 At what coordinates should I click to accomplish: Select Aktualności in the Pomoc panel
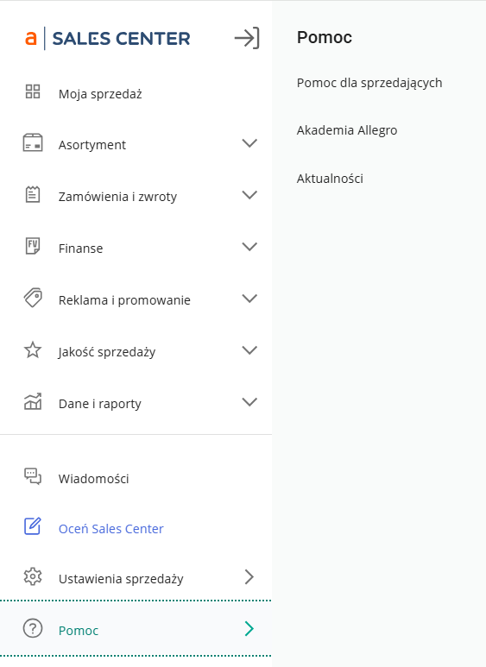(330, 179)
